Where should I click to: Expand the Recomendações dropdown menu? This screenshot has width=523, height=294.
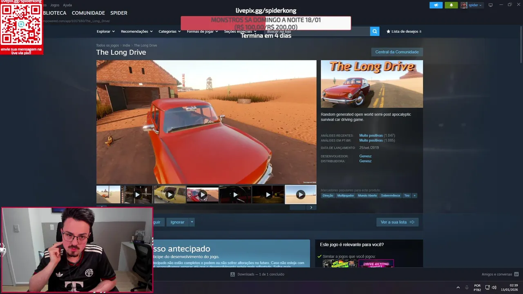click(136, 31)
